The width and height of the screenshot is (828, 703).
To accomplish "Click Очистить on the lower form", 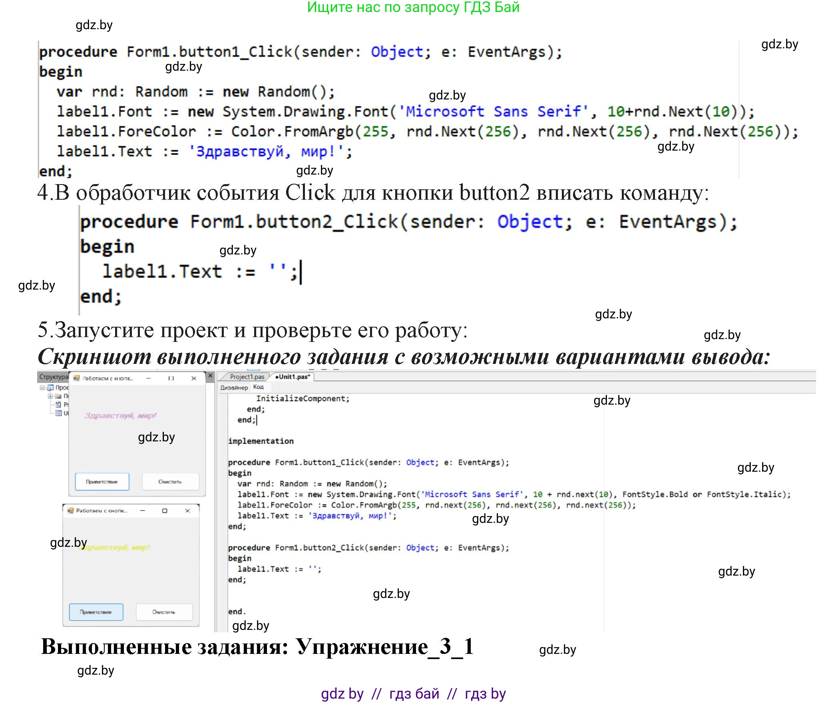I will coord(164,612).
